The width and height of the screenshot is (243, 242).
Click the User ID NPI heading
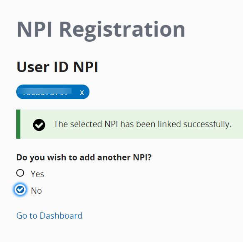coord(57,67)
